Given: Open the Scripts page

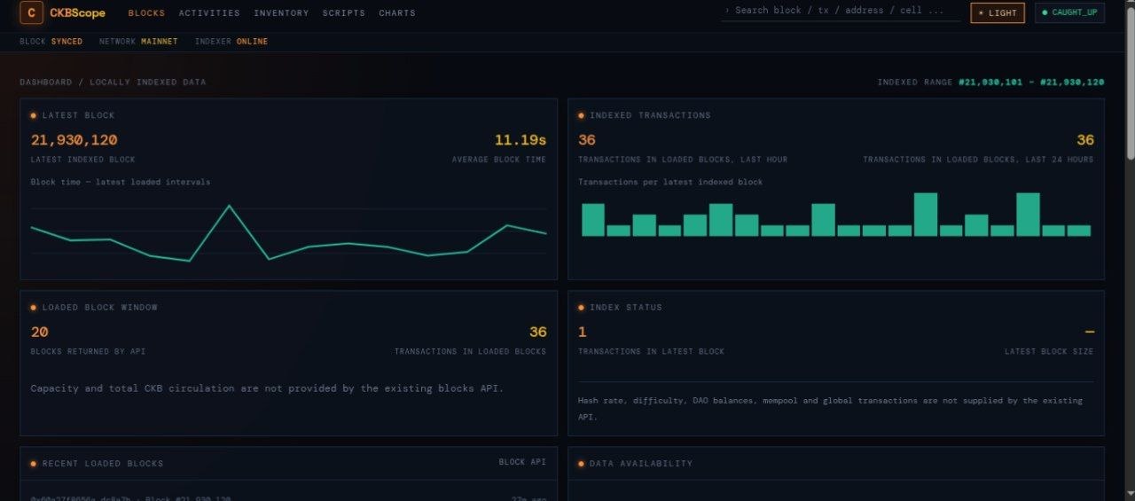Looking at the screenshot, I should click(x=344, y=13).
